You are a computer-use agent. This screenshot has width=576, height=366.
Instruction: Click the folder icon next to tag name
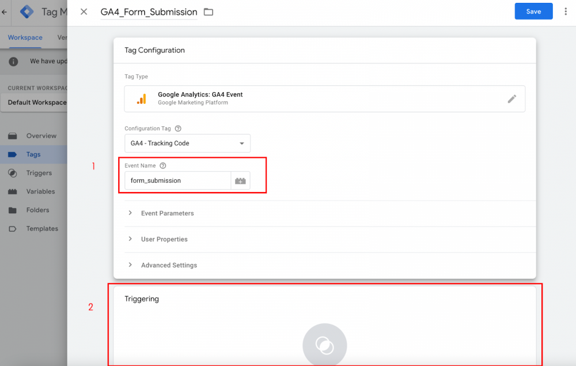point(209,12)
